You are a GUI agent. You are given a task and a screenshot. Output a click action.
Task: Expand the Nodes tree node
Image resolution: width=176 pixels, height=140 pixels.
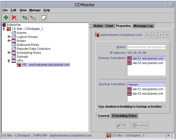pyautogui.click(x=9, y=41)
